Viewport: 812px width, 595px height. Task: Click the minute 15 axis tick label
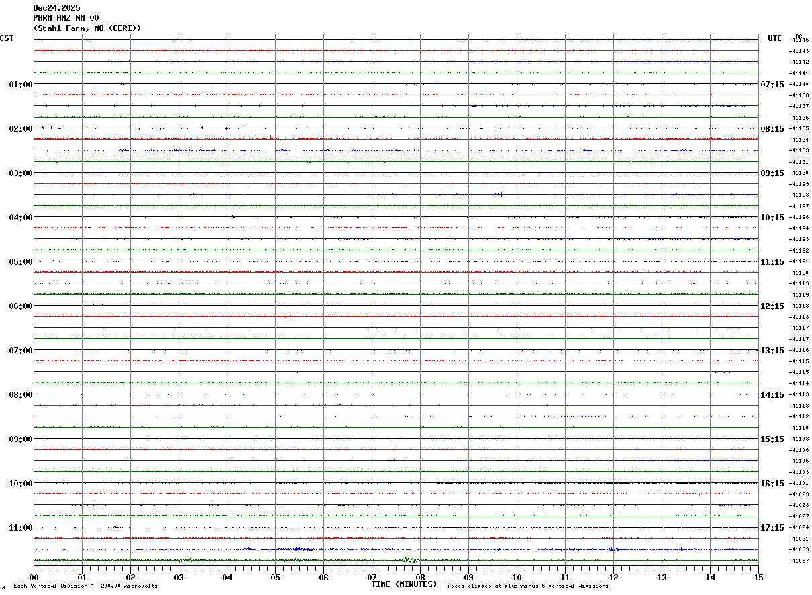(x=758, y=577)
